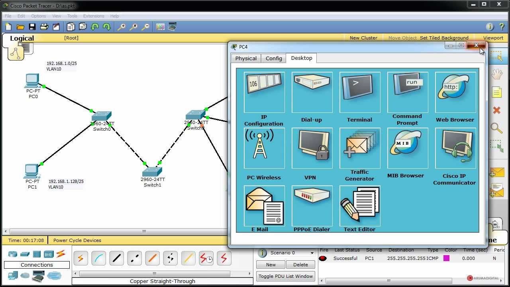Click the Print toolbar icon

44,27
